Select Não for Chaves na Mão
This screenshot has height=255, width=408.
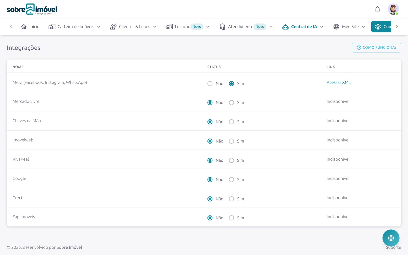(210, 122)
